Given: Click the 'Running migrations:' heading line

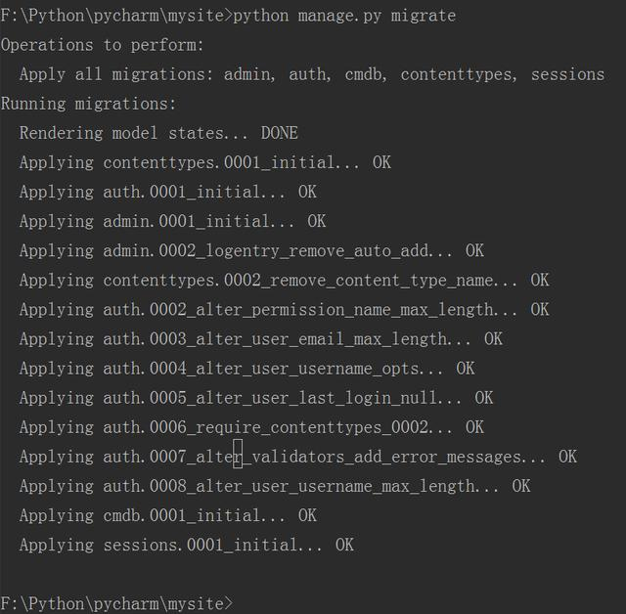Looking at the screenshot, I should 88,105.
